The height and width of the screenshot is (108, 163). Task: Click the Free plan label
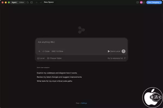click(x=77, y=103)
